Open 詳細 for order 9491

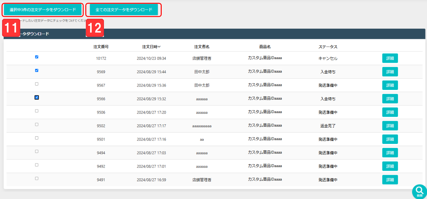pyautogui.click(x=390, y=180)
